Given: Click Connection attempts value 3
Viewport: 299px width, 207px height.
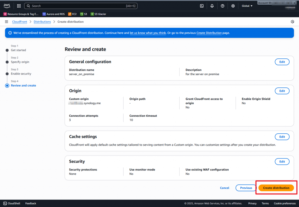Looking at the screenshot, I should point(70,120).
